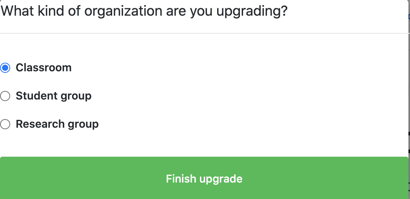Confirm upgrade with the green button

click(204, 179)
